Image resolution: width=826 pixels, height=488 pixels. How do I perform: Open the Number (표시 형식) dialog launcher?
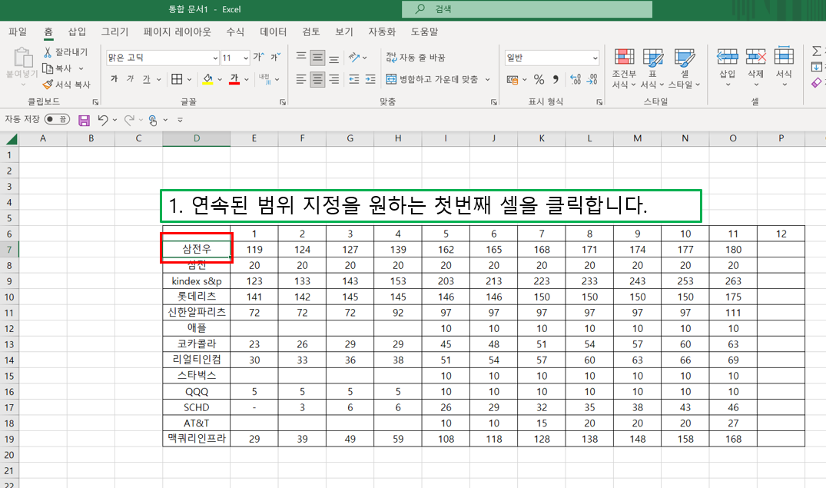(599, 102)
